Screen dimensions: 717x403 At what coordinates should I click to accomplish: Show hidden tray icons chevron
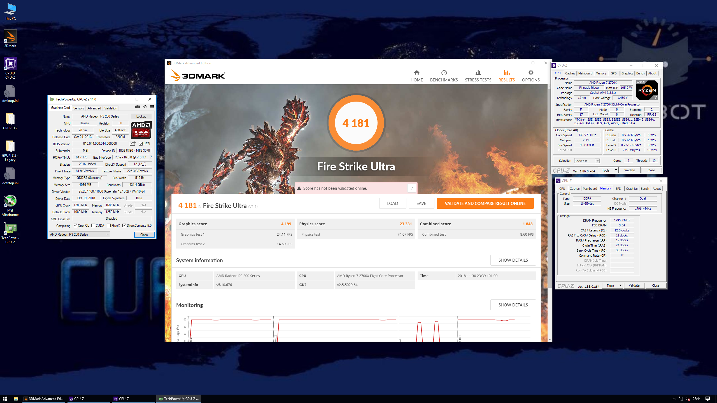coord(674,399)
